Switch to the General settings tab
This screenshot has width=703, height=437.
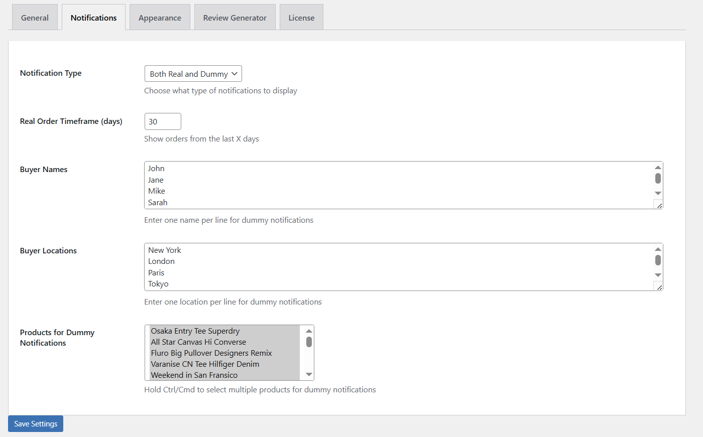point(34,17)
